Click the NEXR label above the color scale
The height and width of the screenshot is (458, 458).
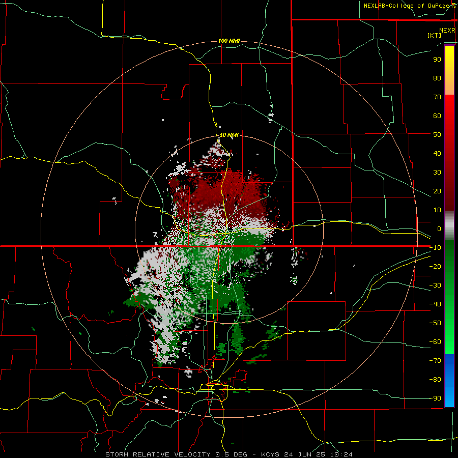447,31
